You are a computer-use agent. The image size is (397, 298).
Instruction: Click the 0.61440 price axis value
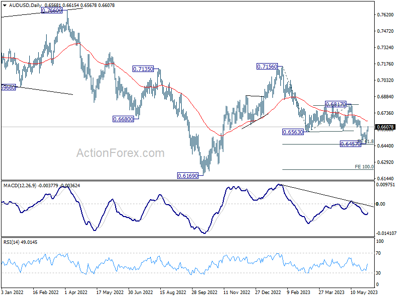pyautogui.click(x=386, y=179)
